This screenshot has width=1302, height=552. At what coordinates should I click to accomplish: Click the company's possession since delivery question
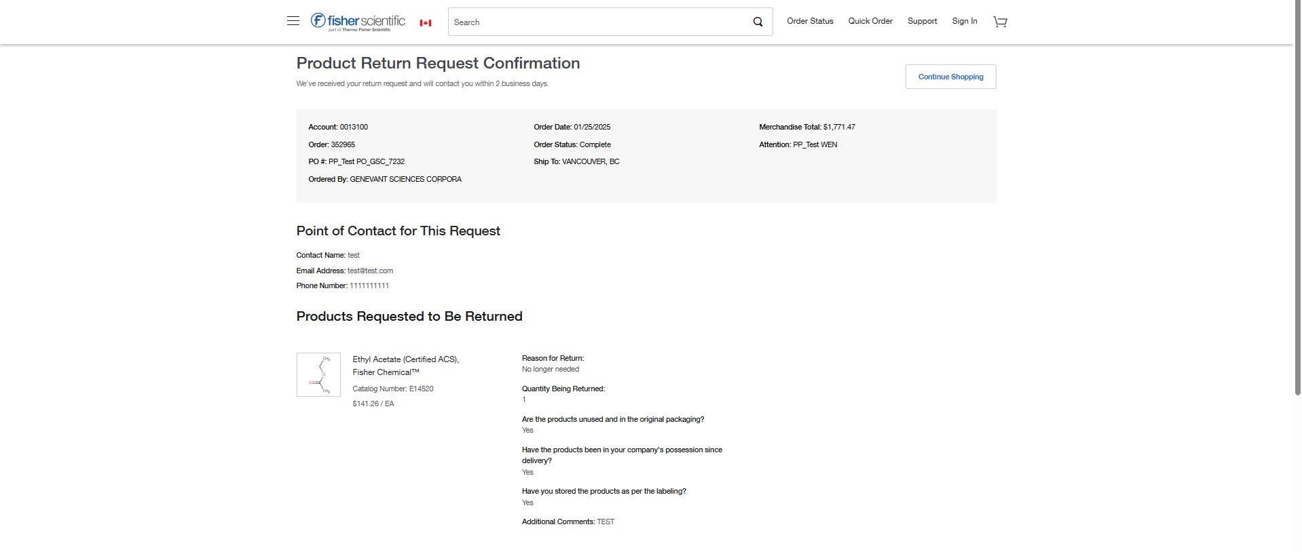coord(622,455)
